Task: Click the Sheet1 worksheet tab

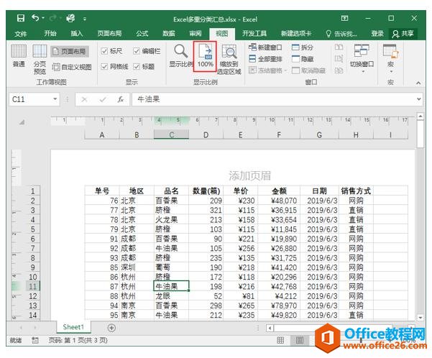Action: (x=73, y=327)
